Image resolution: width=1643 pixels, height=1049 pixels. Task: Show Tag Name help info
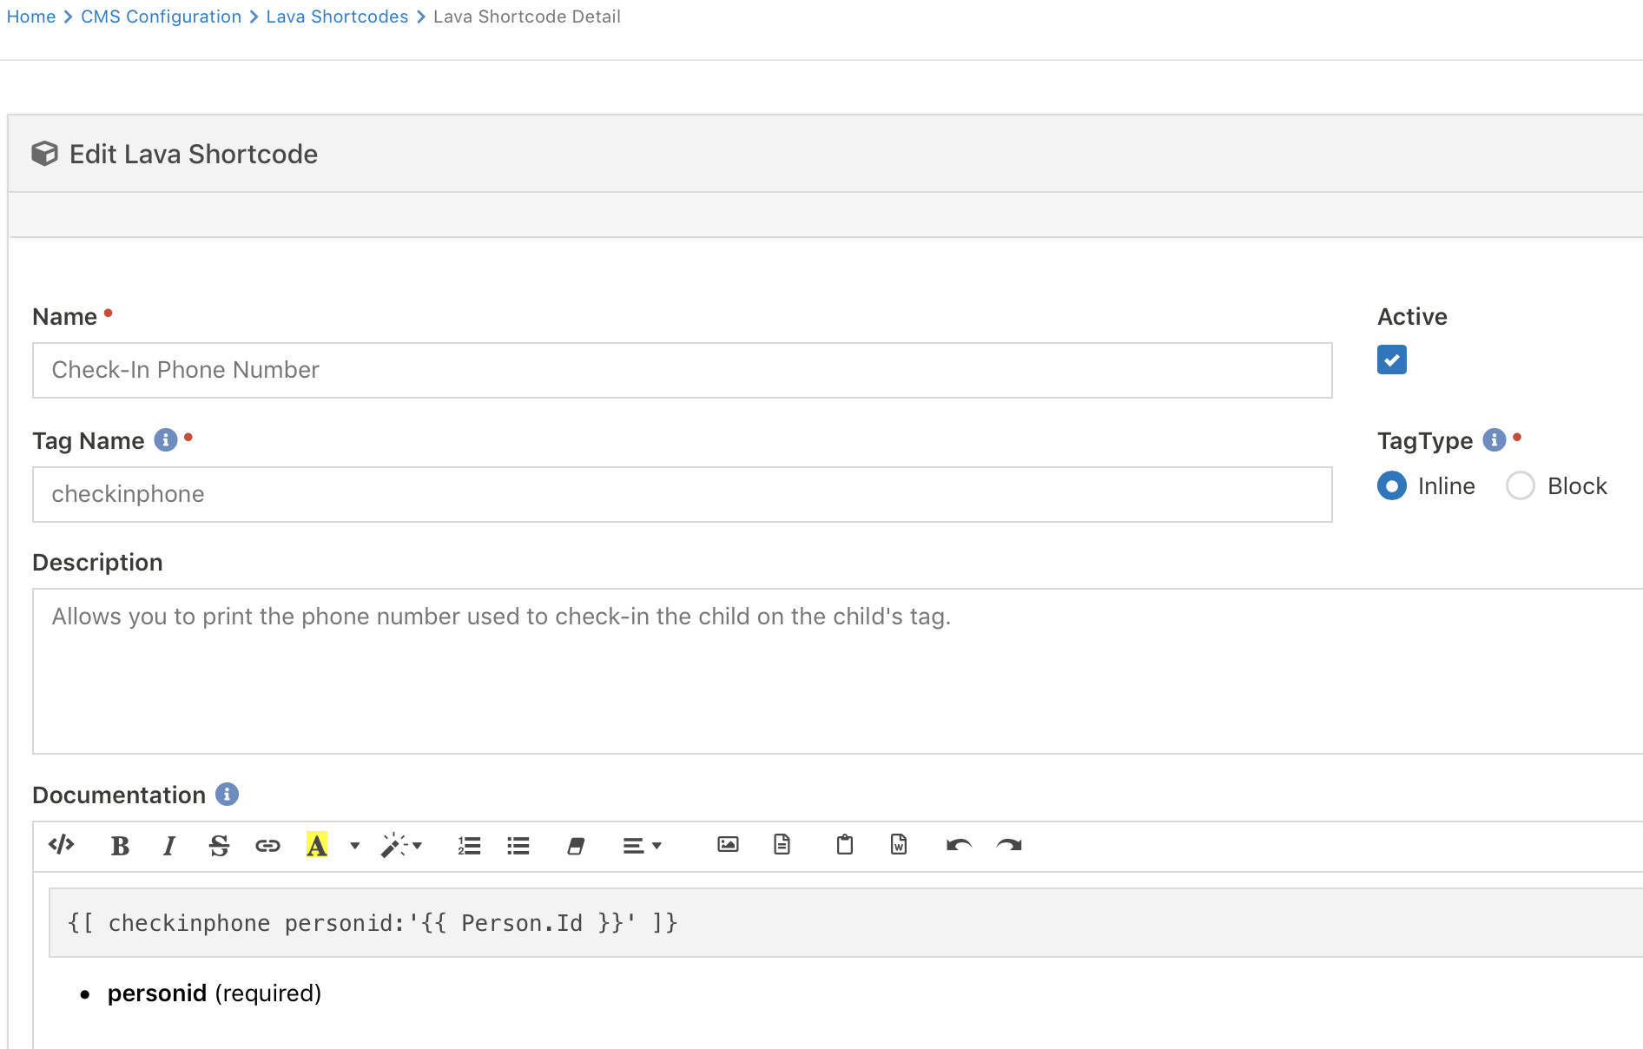click(165, 440)
